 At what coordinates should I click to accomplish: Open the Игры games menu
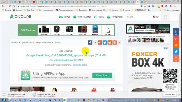point(65,17)
